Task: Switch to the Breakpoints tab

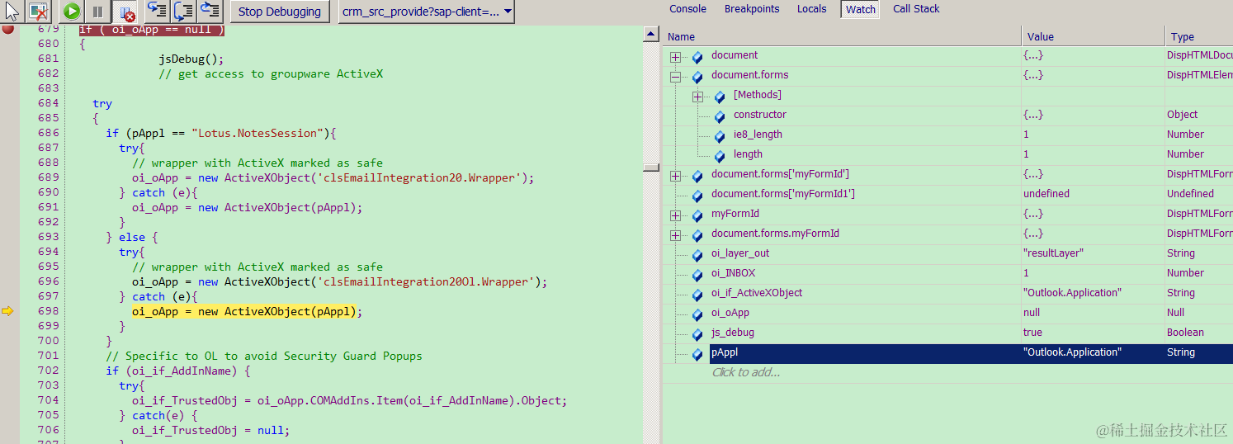Action: pyautogui.click(x=752, y=9)
